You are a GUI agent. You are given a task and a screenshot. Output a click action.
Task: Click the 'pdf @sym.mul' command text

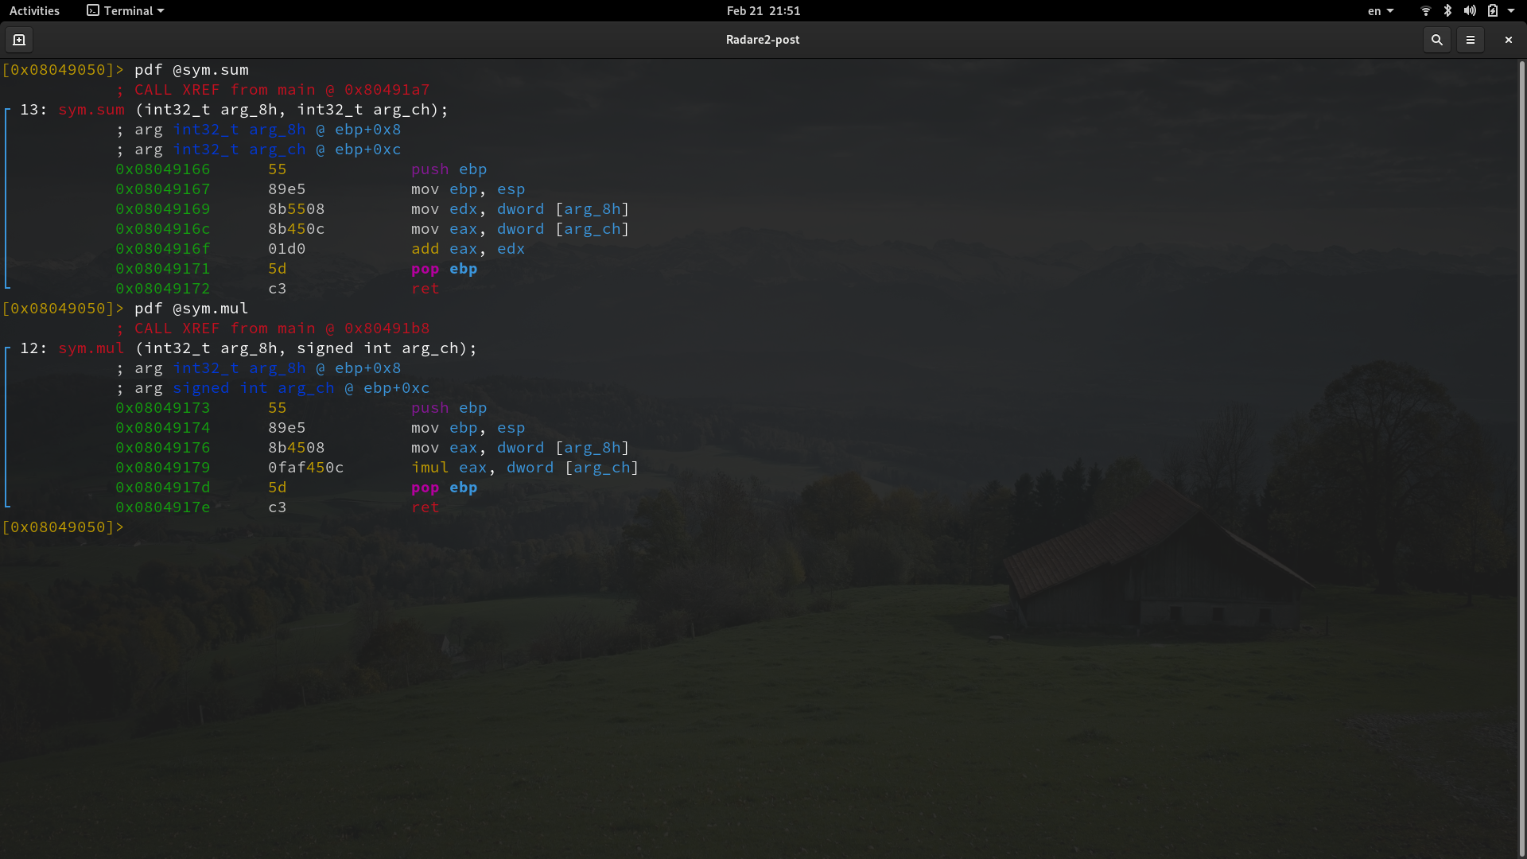click(191, 309)
